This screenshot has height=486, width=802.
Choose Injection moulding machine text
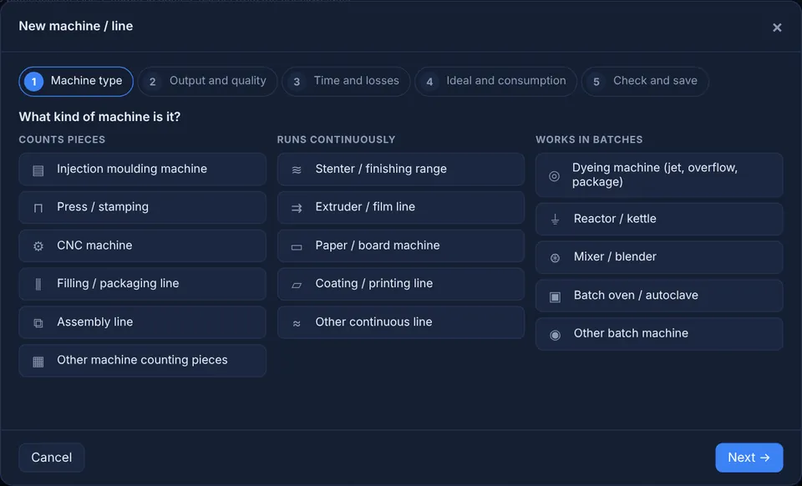(132, 169)
